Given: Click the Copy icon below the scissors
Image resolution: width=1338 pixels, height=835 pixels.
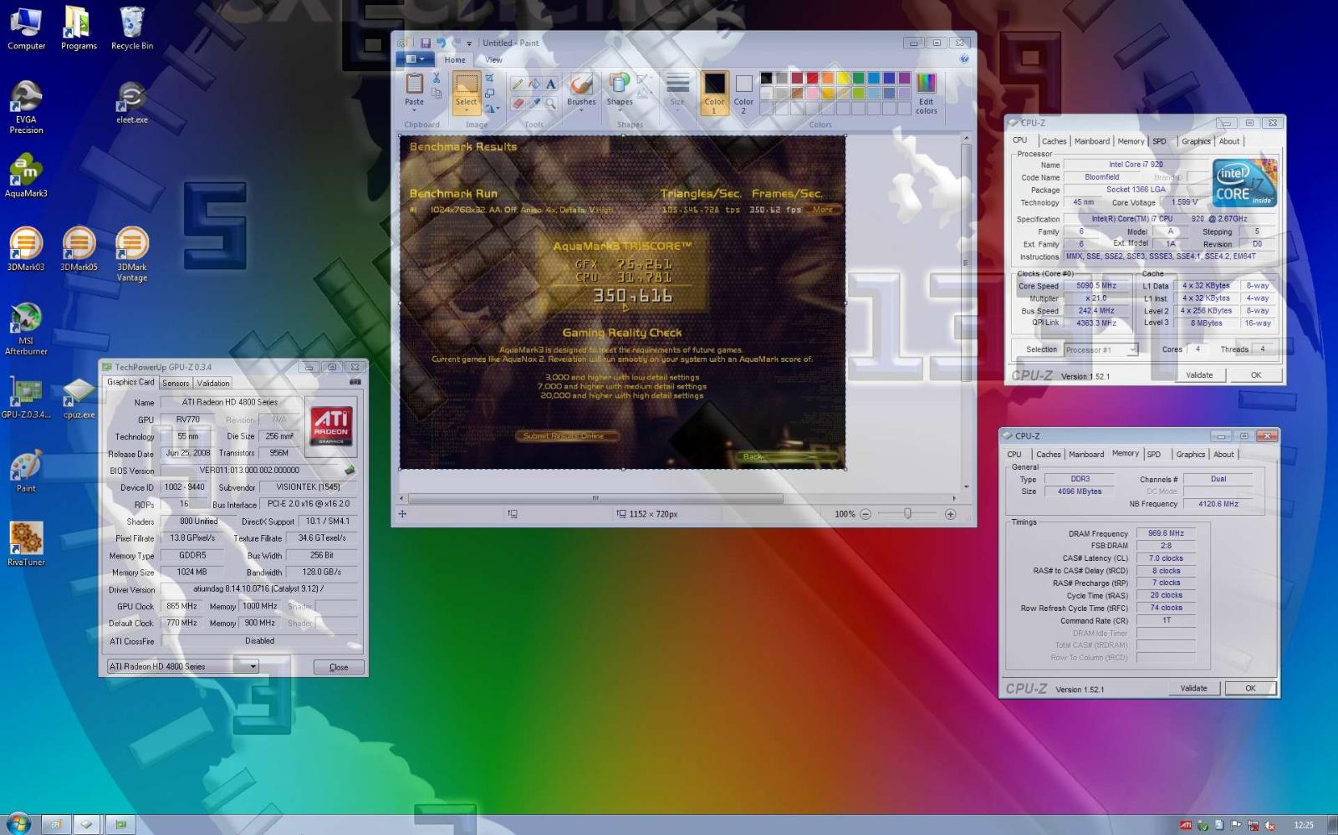Looking at the screenshot, I should [x=436, y=94].
